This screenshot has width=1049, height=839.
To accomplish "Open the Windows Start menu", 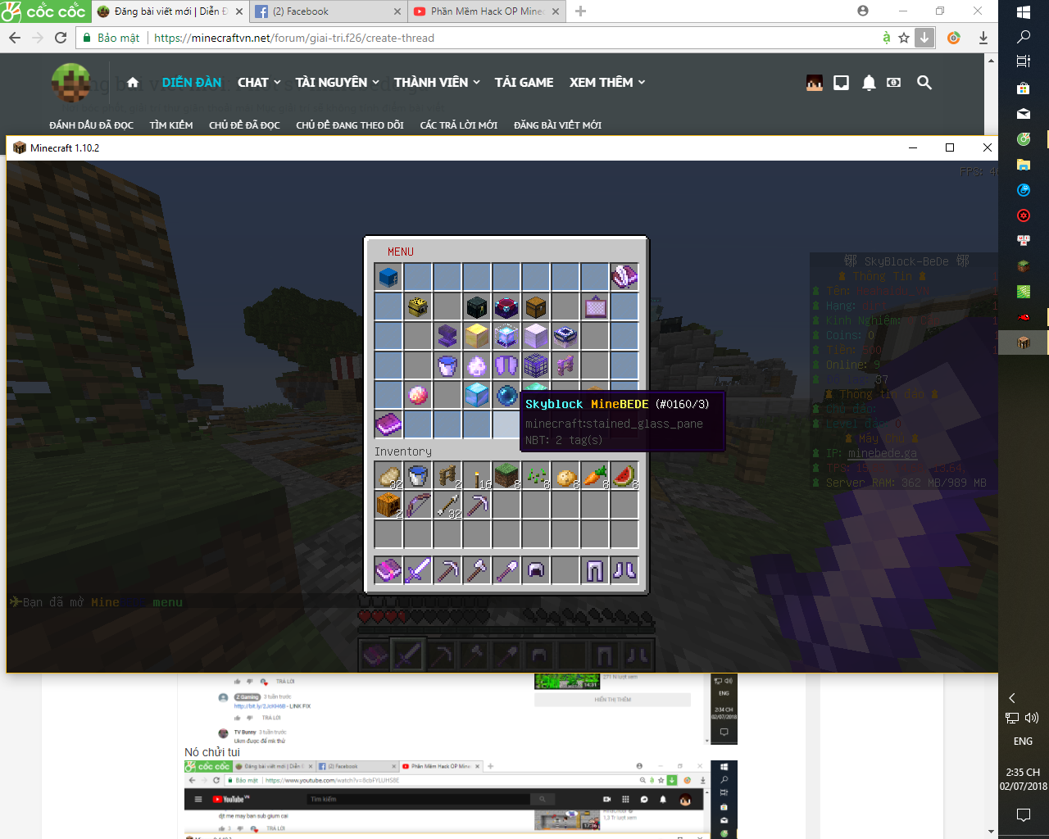I will pyautogui.click(x=1024, y=12).
